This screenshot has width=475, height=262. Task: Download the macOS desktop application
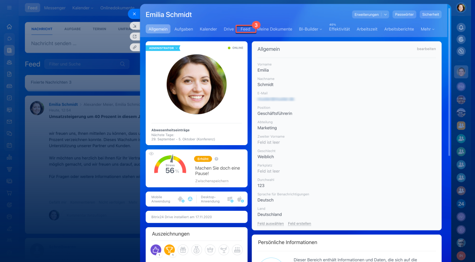pos(240,199)
